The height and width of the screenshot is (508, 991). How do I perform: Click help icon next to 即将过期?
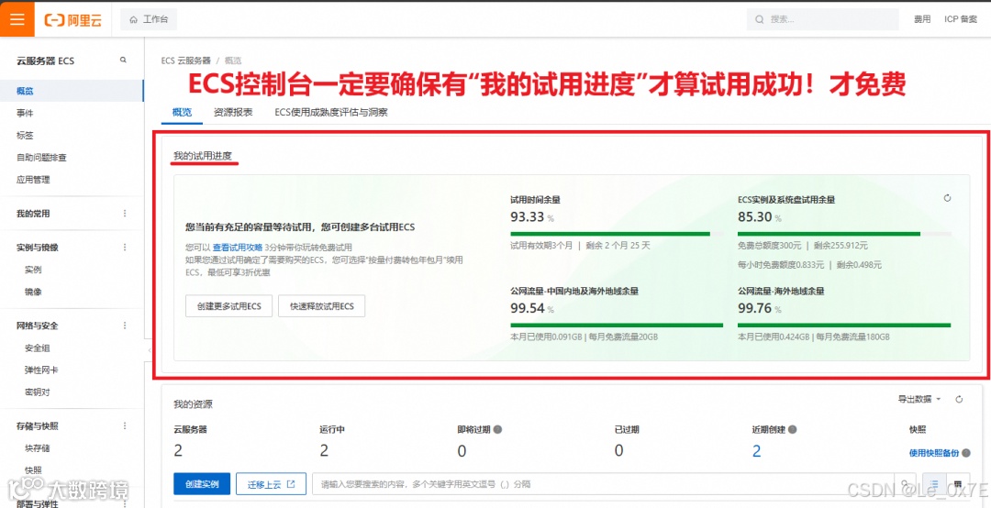497,430
